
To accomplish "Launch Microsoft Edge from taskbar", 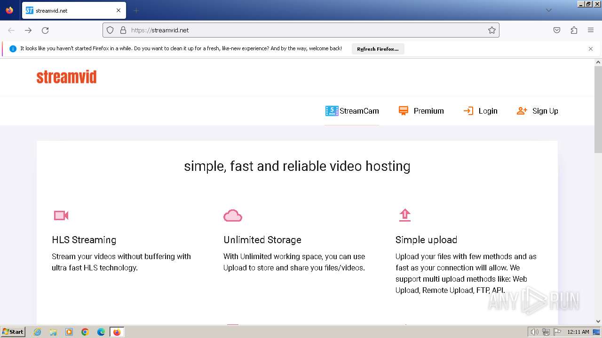I will pos(101,332).
